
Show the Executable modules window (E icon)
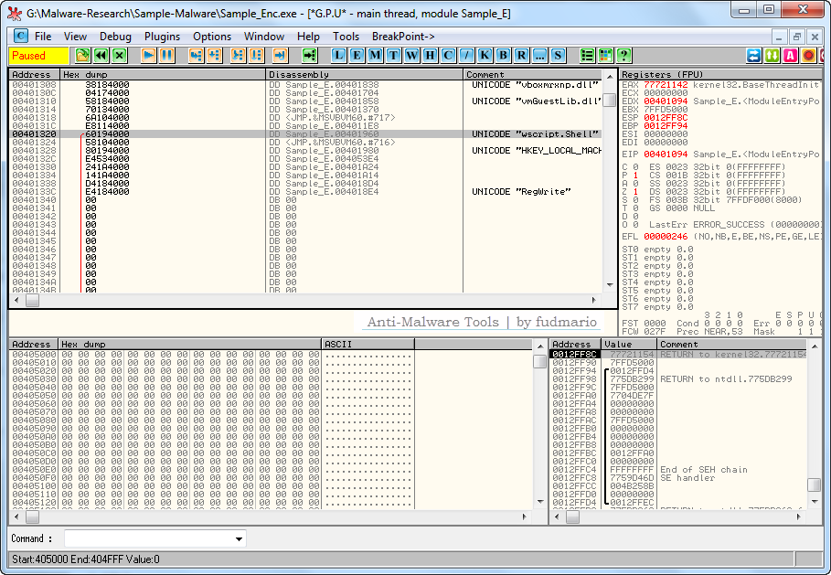[357, 56]
